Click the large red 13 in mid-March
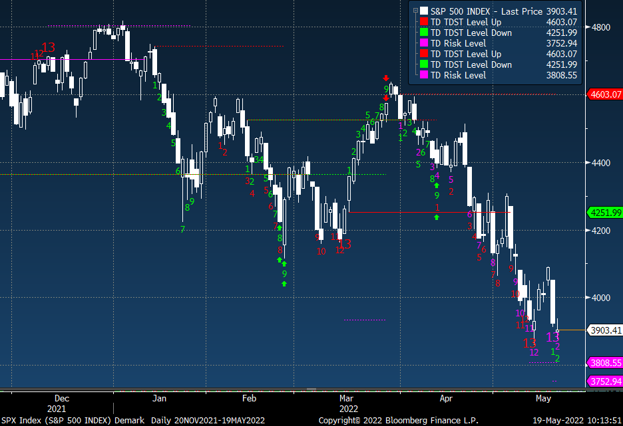Image resolution: width=623 pixels, height=426 pixels. point(345,244)
